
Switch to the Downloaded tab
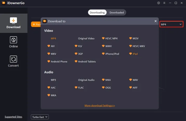(x=117, y=12)
